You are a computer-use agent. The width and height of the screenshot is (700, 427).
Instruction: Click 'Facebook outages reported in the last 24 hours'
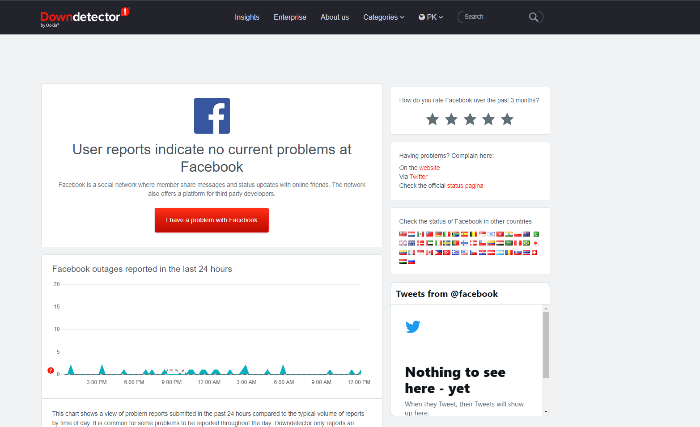142,269
